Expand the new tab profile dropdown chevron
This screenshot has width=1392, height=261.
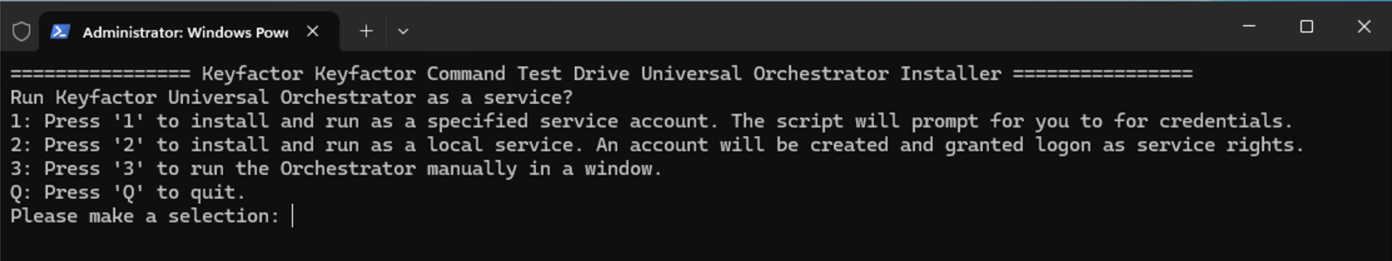(403, 31)
